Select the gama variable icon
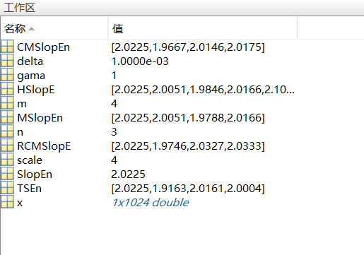The width and height of the screenshot is (364, 255). pos(7,74)
